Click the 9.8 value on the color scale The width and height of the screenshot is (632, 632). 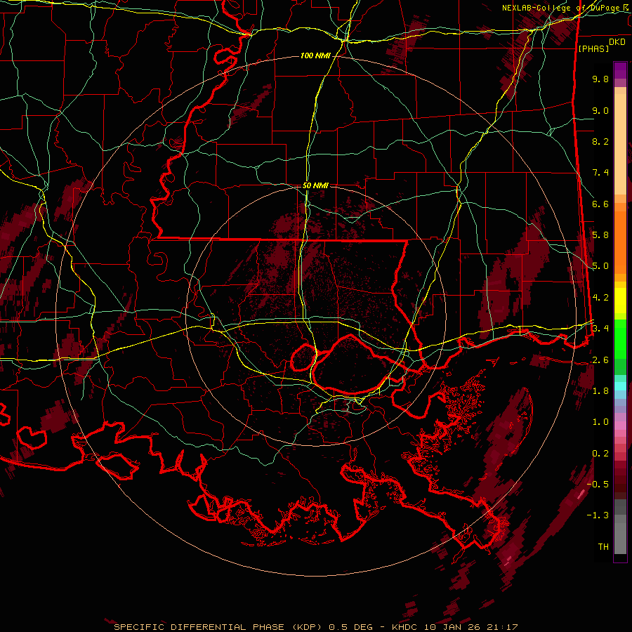click(600, 79)
